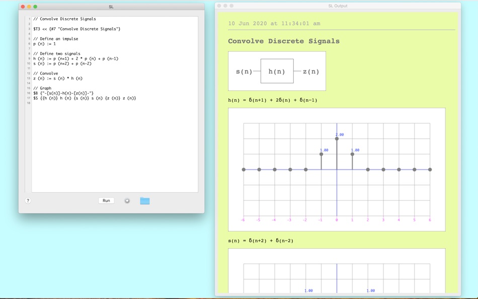Click the s (n) definition code line
Screen dimensions: 478x299
[62, 63]
